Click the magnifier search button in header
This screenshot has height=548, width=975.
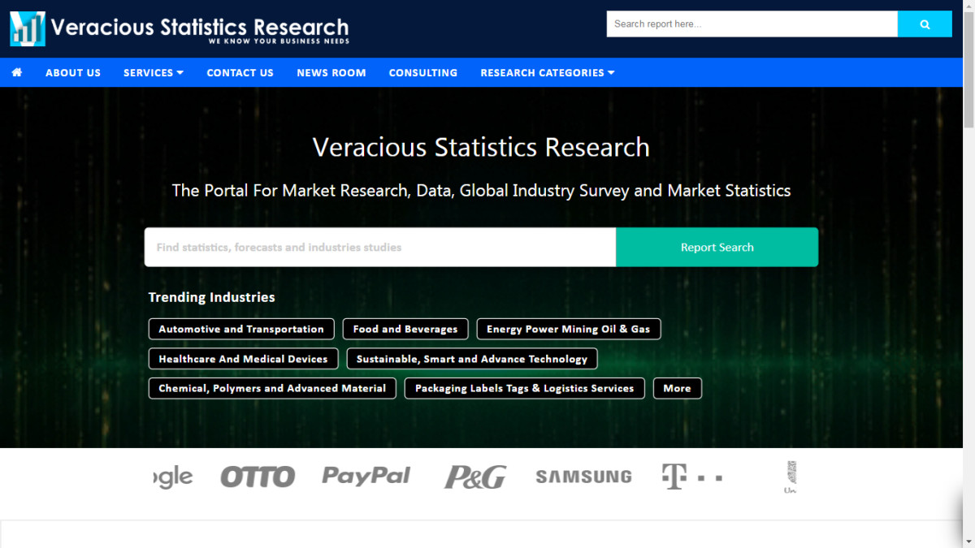[x=925, y=24]
